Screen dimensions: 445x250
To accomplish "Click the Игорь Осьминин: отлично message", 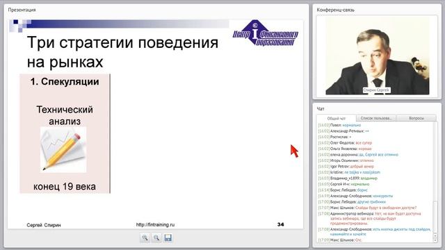I will click(x=346, y=160).
